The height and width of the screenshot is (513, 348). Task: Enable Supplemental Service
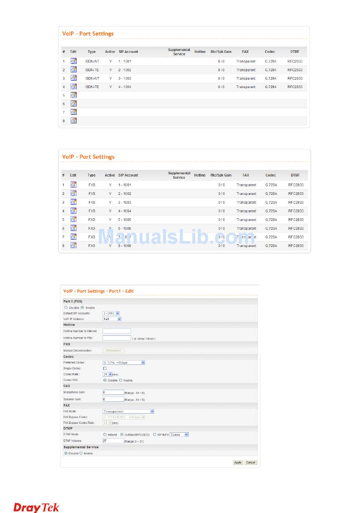pyautogui.click(x=81, y=453)
